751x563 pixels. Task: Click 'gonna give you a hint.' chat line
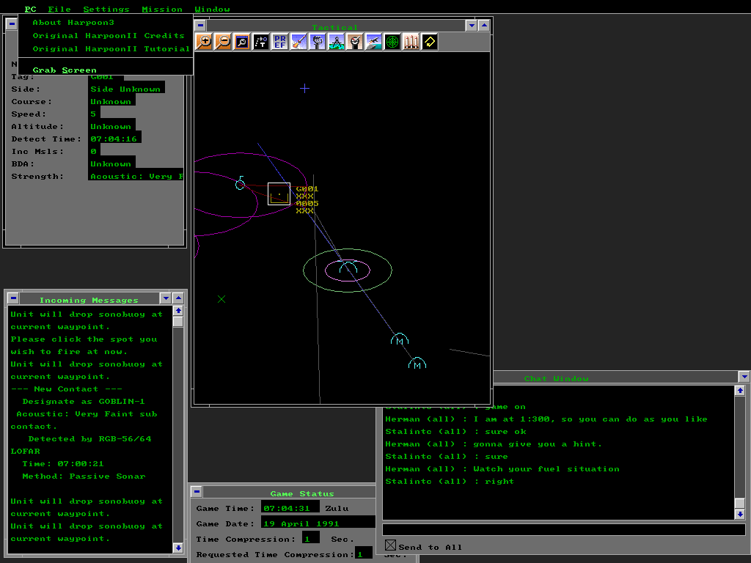coord(494,444)
